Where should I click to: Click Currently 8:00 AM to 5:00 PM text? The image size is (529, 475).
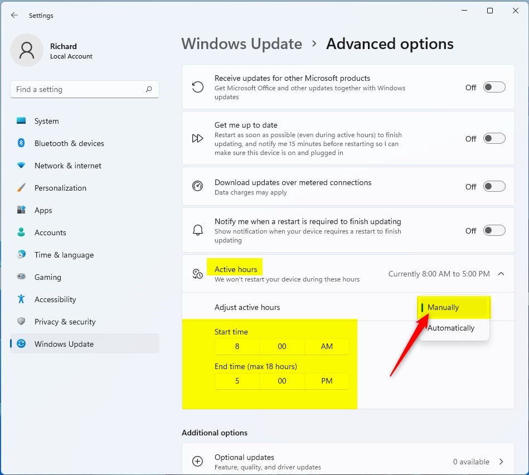point(439,274)
